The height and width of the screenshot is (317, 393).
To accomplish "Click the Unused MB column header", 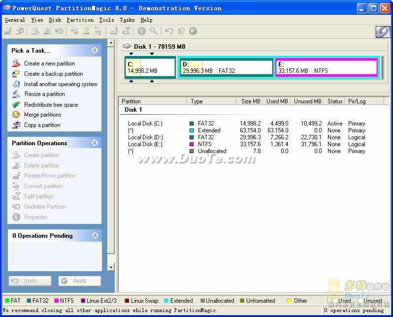I will (x=307, y=101).
